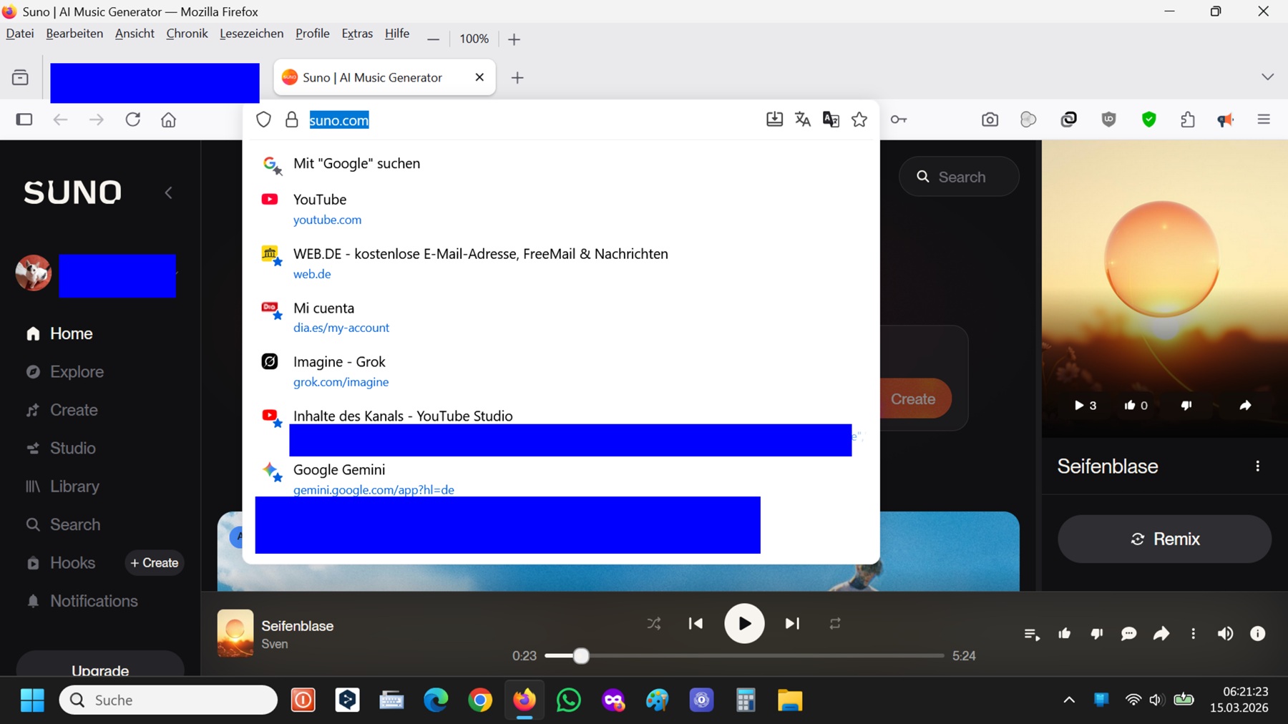Screen dimensions: 1288x724
Task: Open the Lesezeichen menu
Action: click(251, 34)
